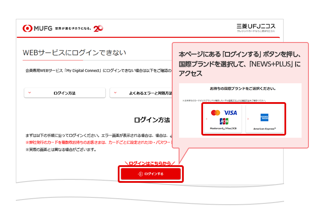Expand the よくあるエラーと対処方法 anchor button
Viewport: 317px width, 224px height.
[x=141, y=93]
